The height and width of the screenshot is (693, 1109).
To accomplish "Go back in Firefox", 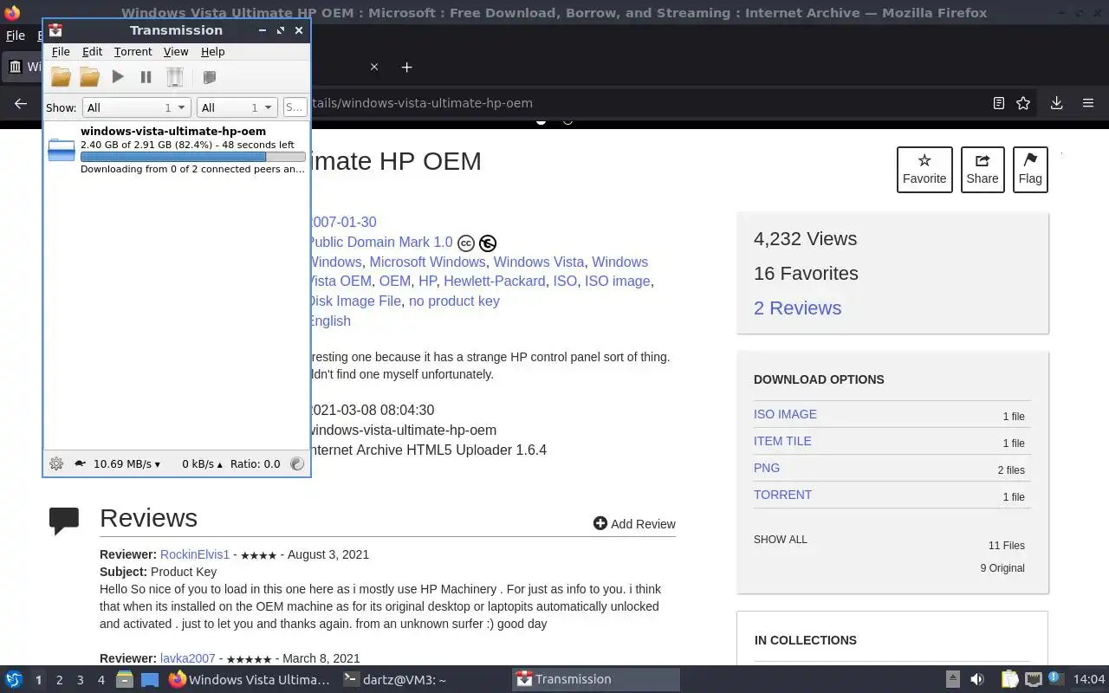I will tap(21, 103).
